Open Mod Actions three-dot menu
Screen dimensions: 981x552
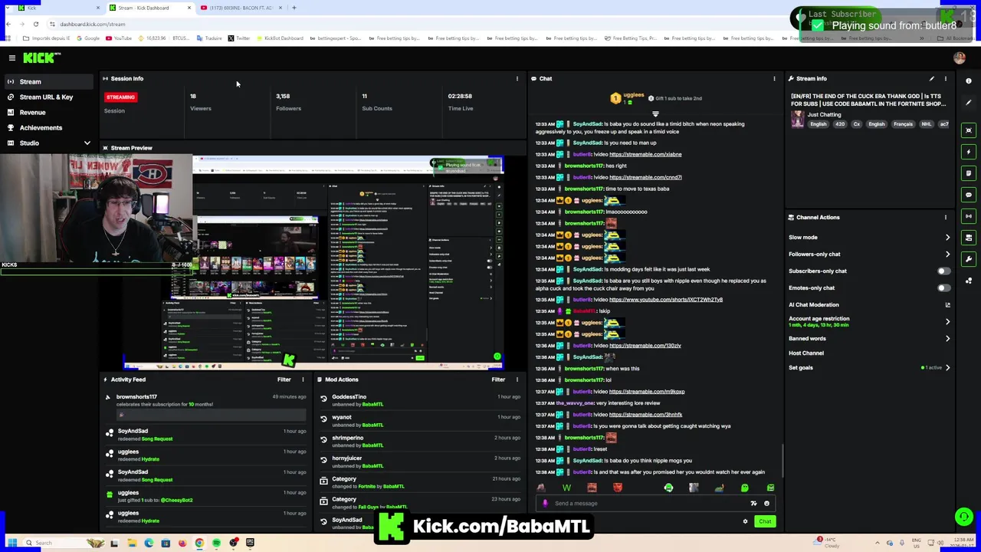point(517,379)
